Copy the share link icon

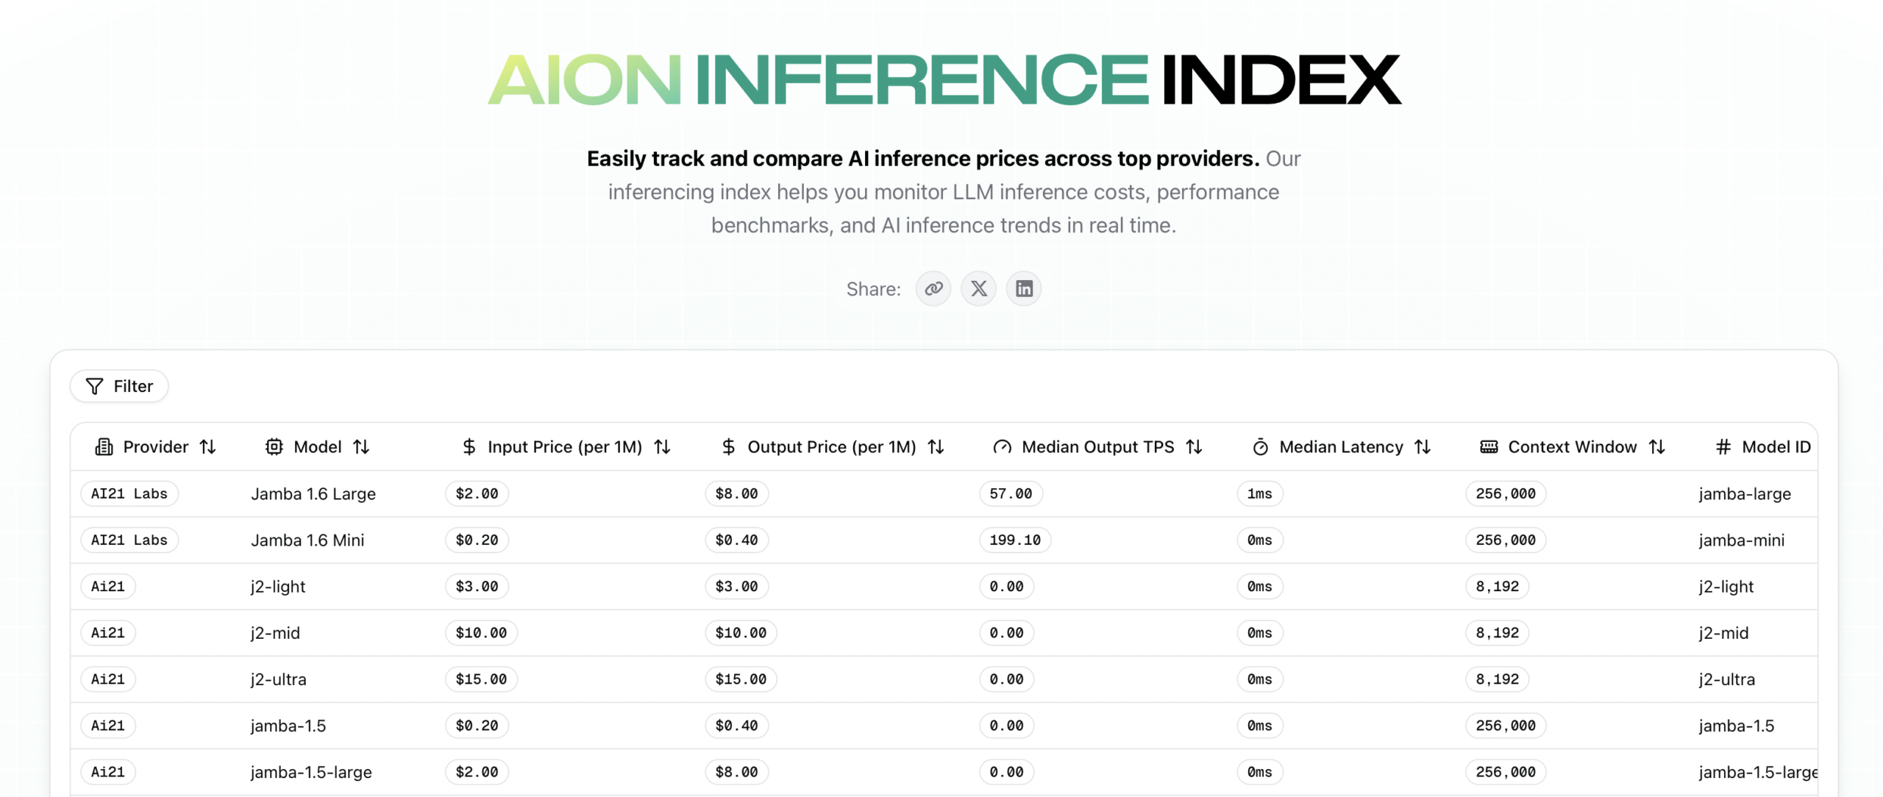pos(933,288)
